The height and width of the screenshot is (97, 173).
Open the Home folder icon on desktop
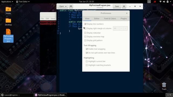(x=8, y=9)
